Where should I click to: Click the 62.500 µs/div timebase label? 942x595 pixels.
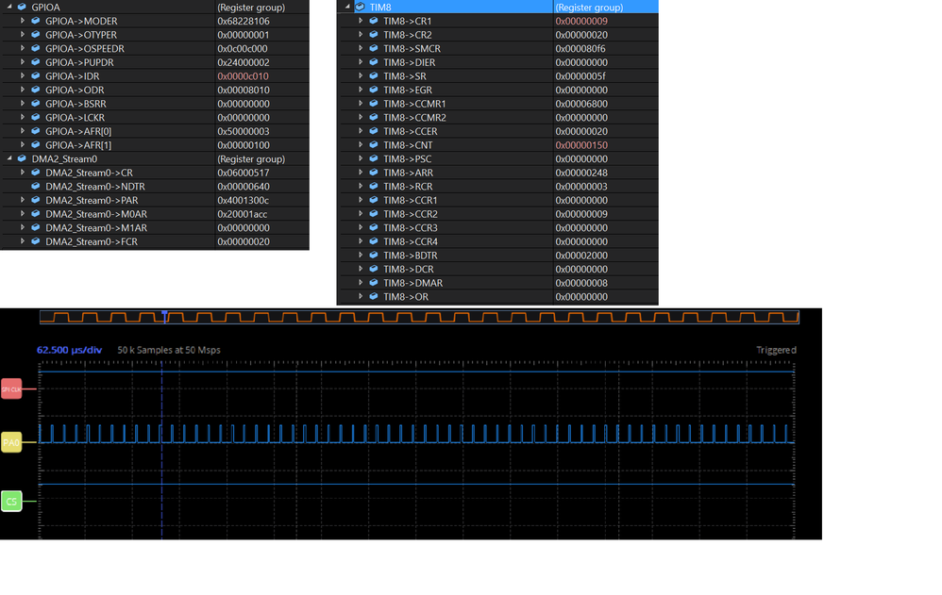(66, 350)
